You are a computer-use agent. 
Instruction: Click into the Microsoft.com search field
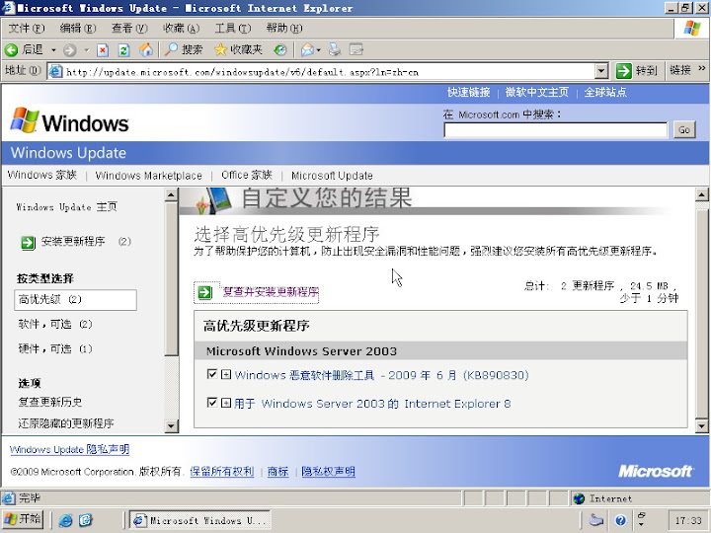click(x=555, y=130)
